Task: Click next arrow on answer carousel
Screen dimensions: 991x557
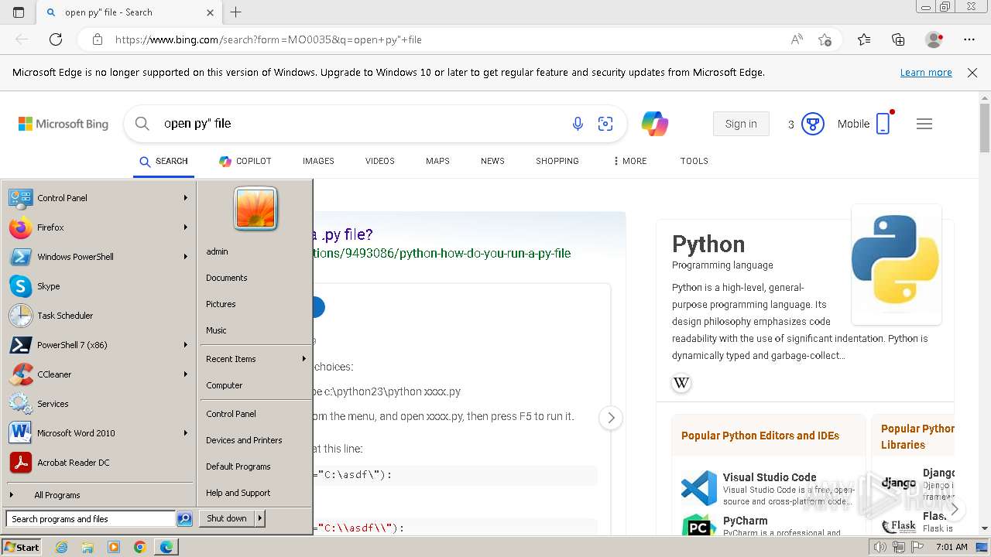Action: pos(611,418)
